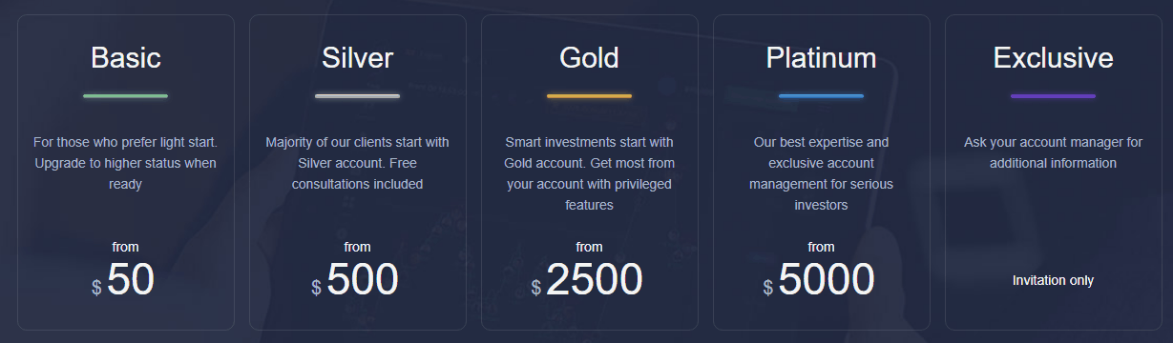
Task: Click the Silver free consultations description
Action: pyautogui.click(x=358, y=163)
